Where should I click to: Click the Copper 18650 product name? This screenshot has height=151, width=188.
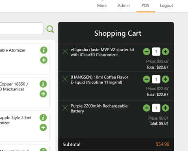tap(14, 86)
